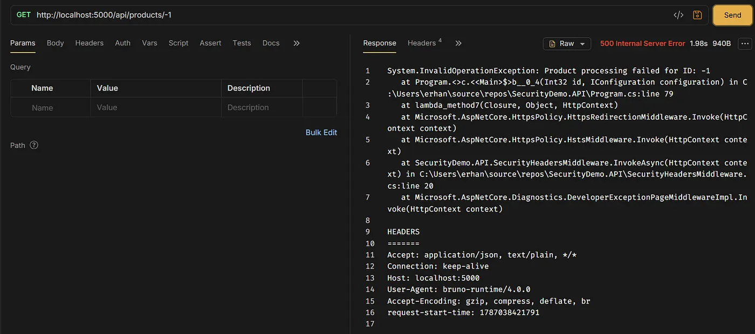Open the Docs tab

click(271, 43)
